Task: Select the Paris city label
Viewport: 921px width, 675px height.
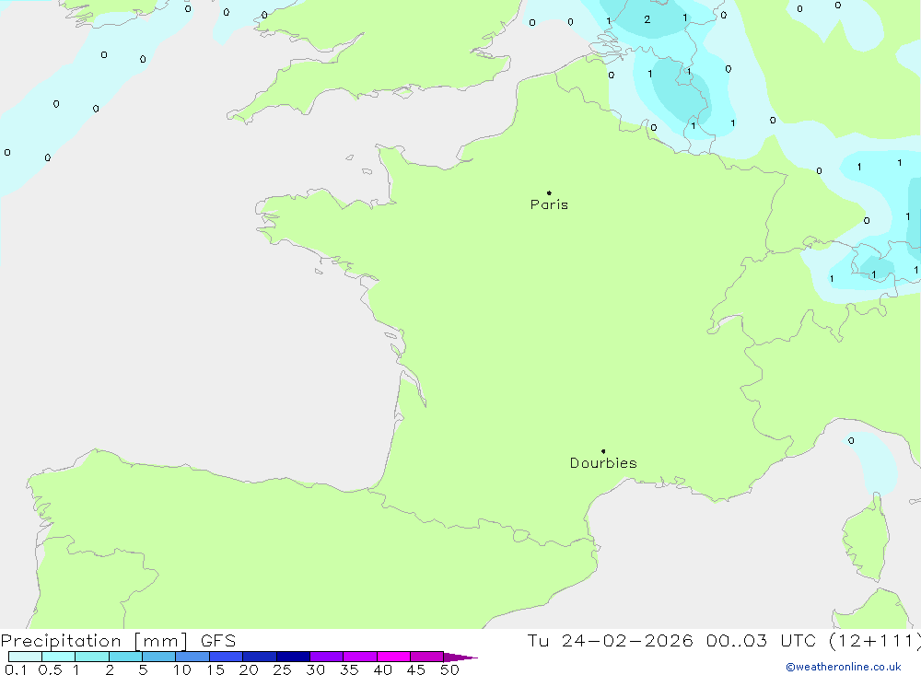Action: pos(549,204)
